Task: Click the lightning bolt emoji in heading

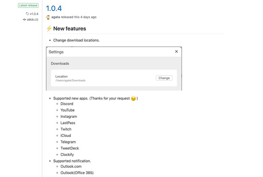Action: (x=49, y=29)
